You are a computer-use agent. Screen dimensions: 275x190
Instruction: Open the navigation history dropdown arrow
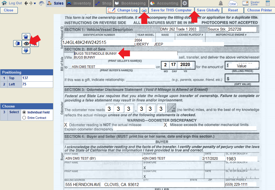pos(35,3)
